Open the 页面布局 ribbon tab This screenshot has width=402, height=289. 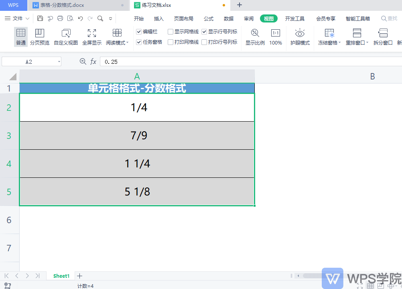[184, 18]
